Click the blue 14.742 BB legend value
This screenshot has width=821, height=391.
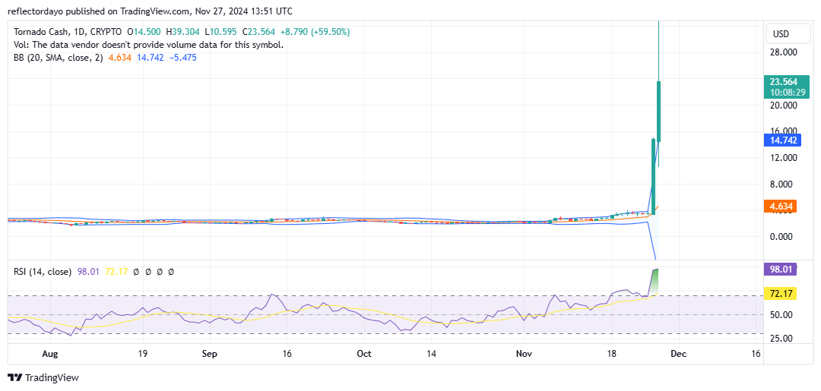[150, 58]
